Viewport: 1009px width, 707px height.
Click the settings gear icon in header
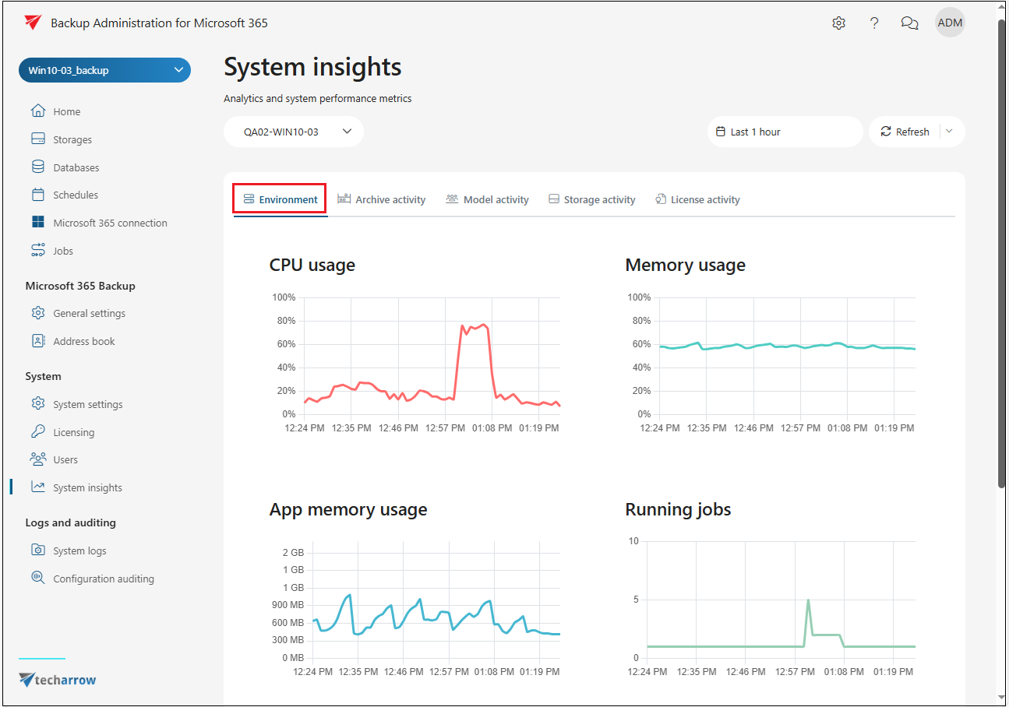click(838, 23)
